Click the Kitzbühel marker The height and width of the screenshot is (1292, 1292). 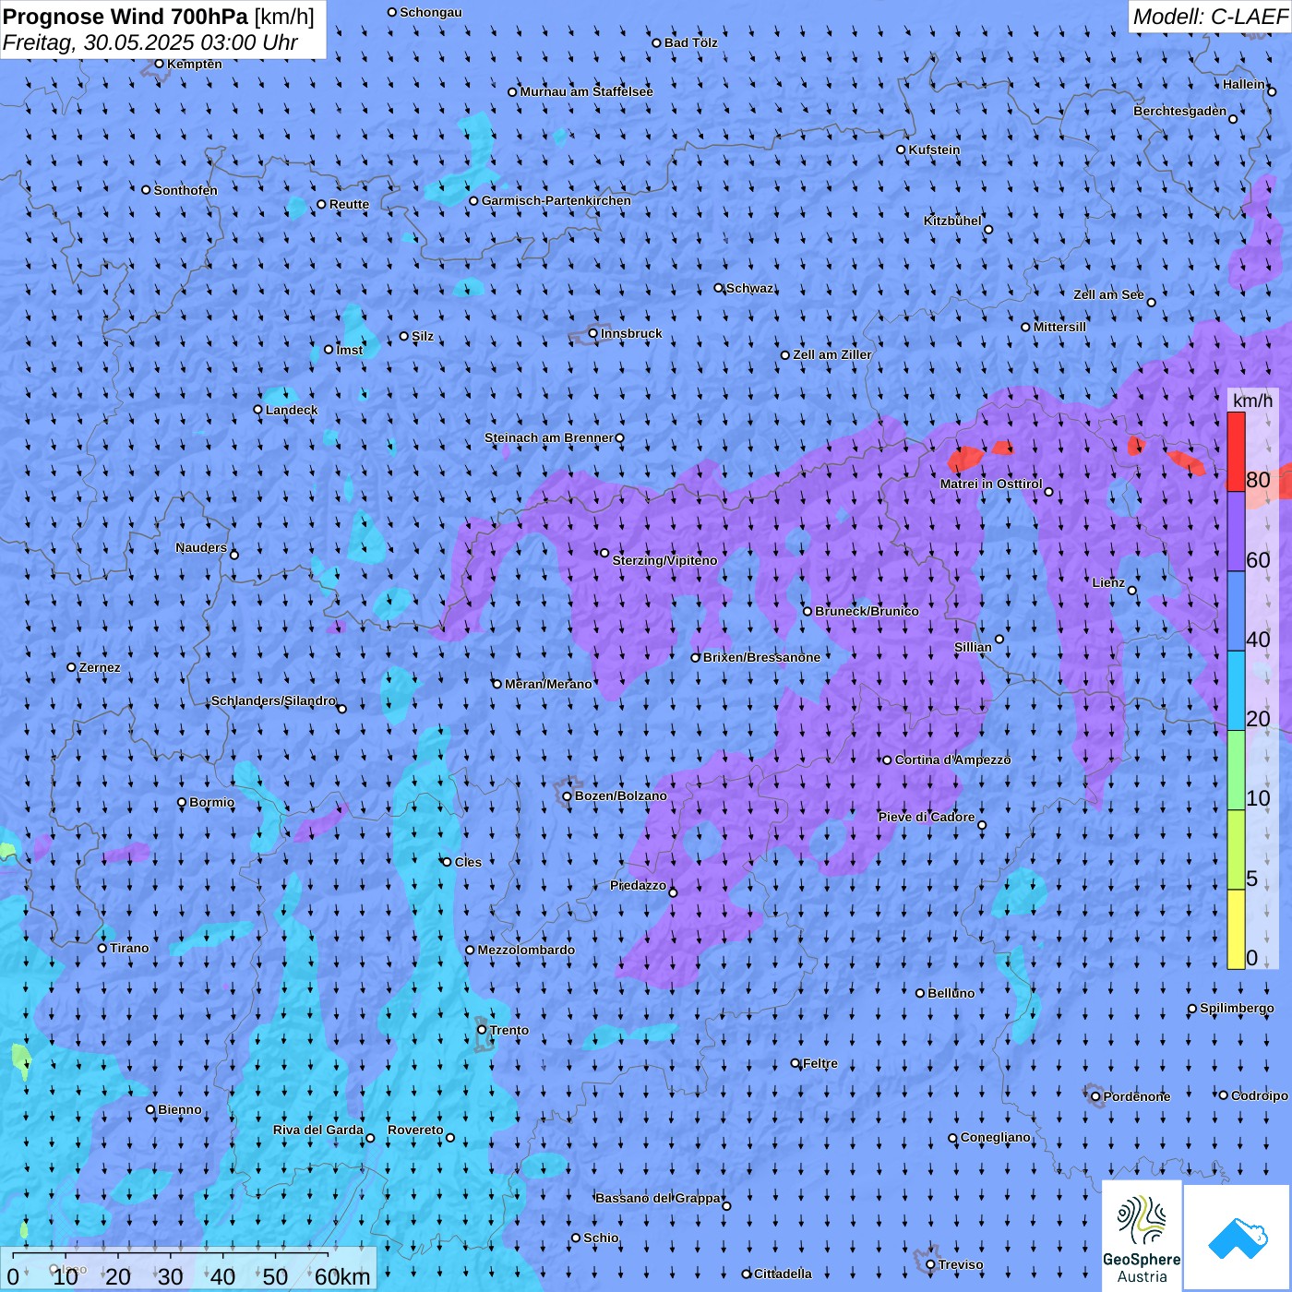coord(989,230)
